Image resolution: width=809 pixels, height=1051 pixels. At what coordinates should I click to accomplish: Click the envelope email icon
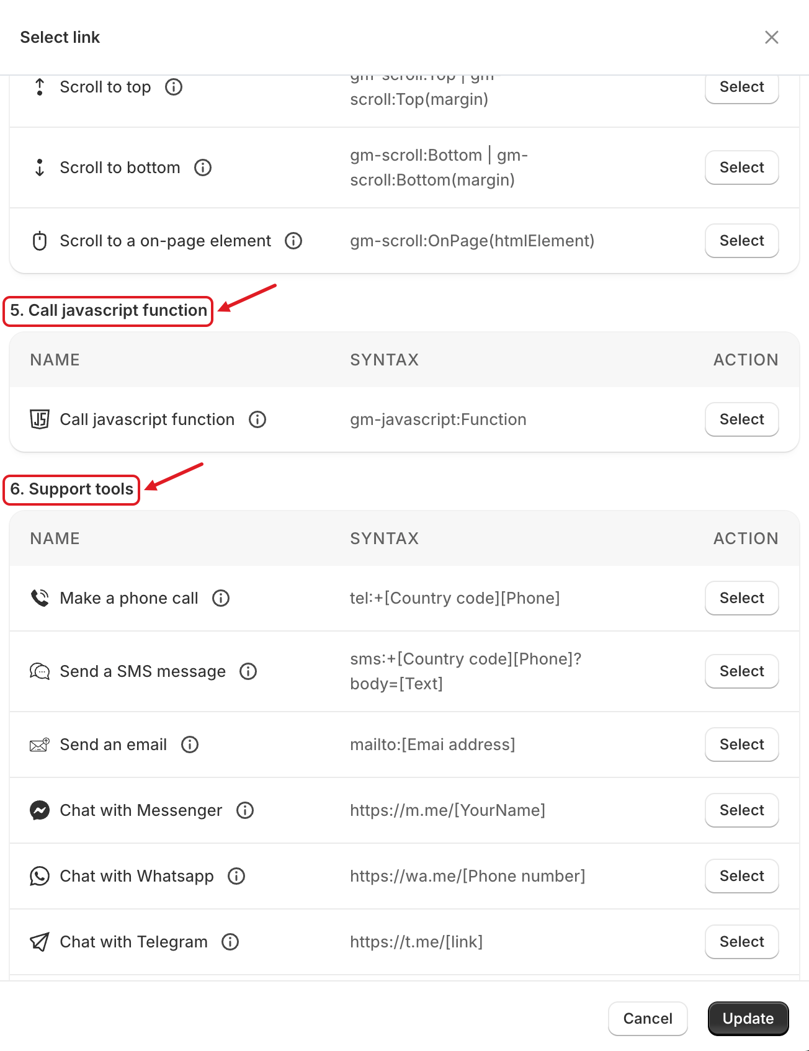pos(40,745)
